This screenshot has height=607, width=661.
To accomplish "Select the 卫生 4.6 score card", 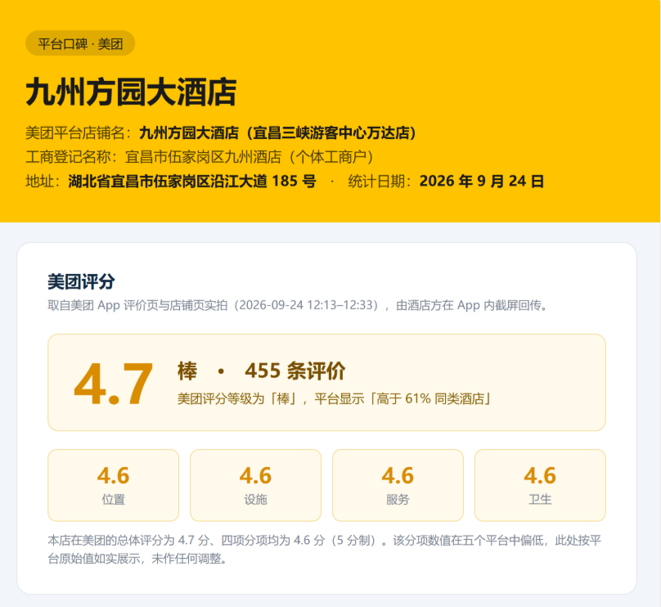I will point(540,485).
